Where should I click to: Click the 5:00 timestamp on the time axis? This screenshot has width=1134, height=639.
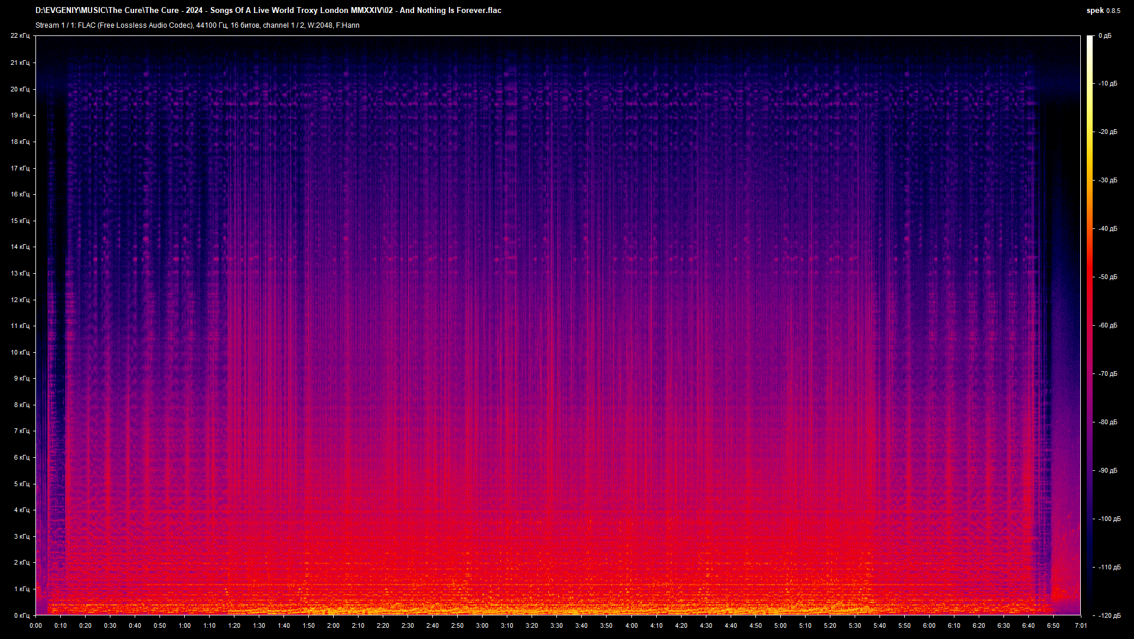(781, 624)
